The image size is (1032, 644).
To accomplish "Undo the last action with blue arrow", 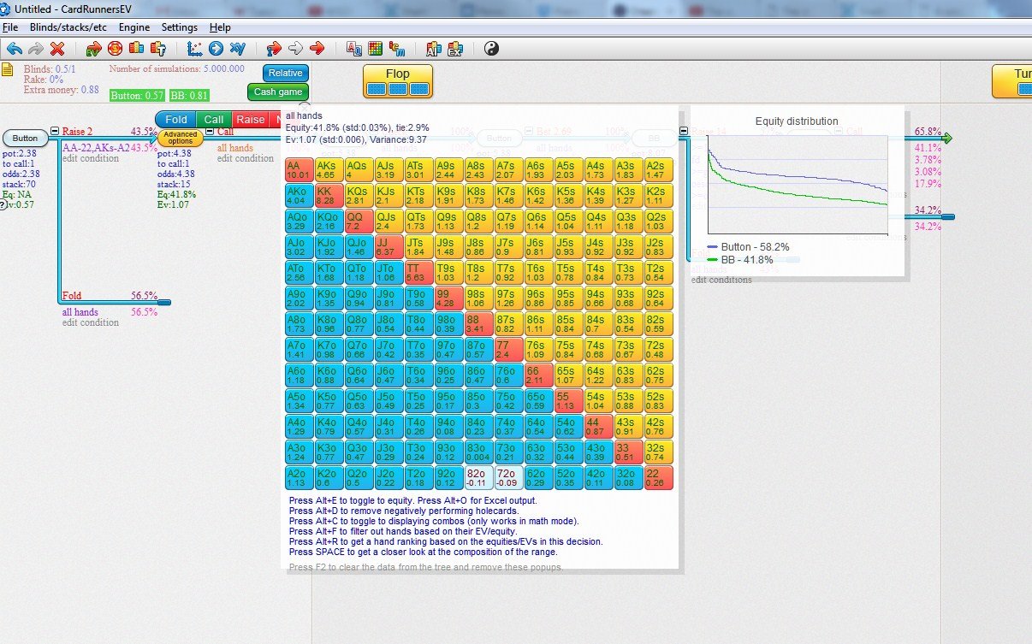I will 15,48.
